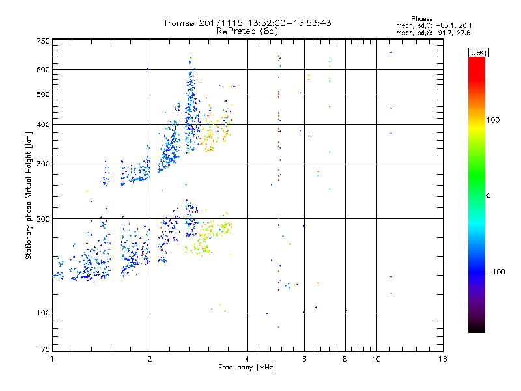Click the y-axis '300' tick label
The height and width of the screenshot is (391, 521).
pos(43,164)
